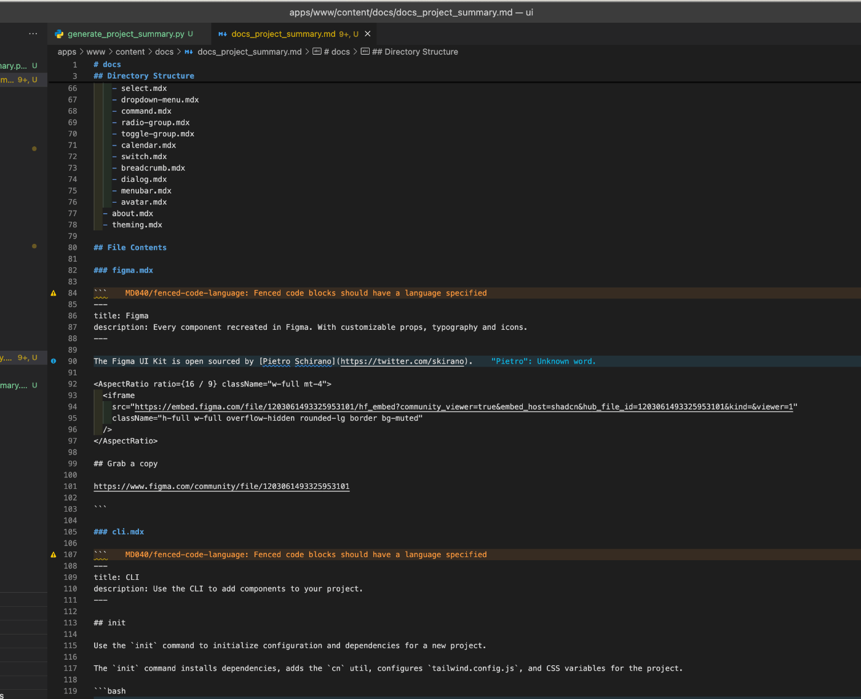861x699 pixels.
Task: Select the highlighted sidebar file 'm... 9+, U'
Action: pos(23,80)
